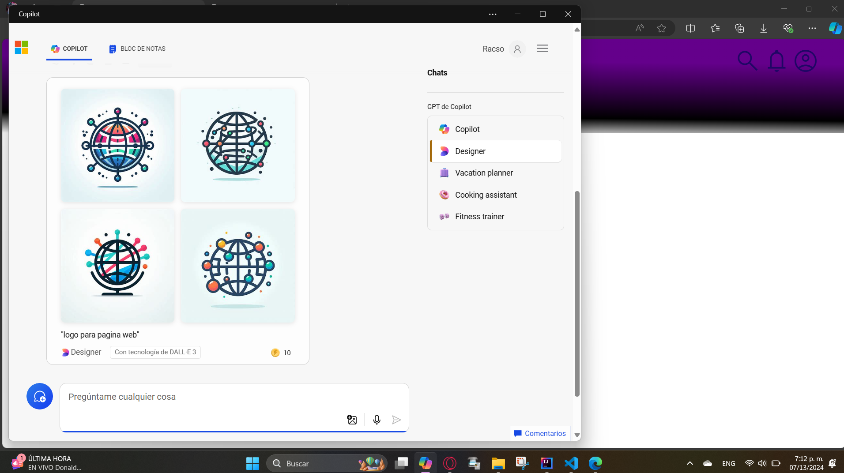Click the ENG language indicator
This screenshot has height=473, width=844.
729,463
